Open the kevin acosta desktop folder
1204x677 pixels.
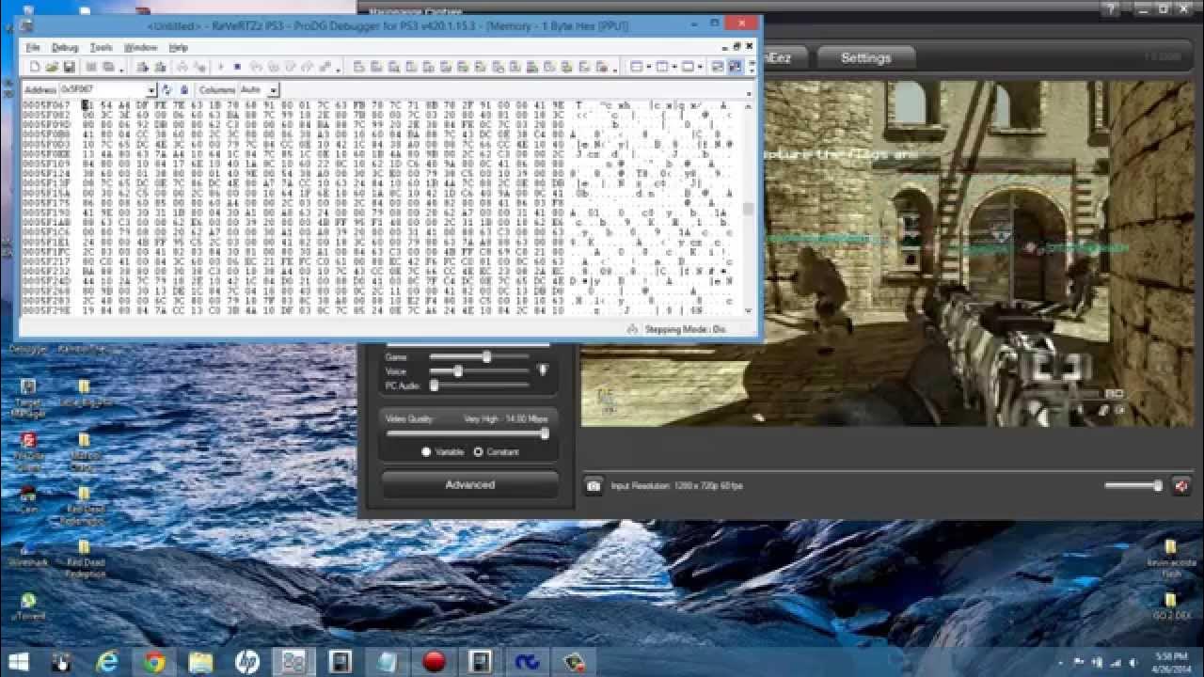[x=1170, y=557]
